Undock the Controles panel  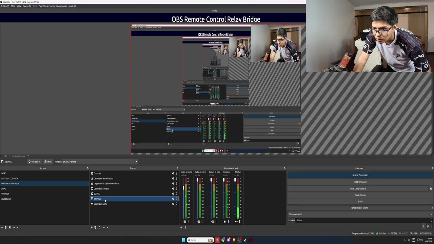(x=432, y=168)
